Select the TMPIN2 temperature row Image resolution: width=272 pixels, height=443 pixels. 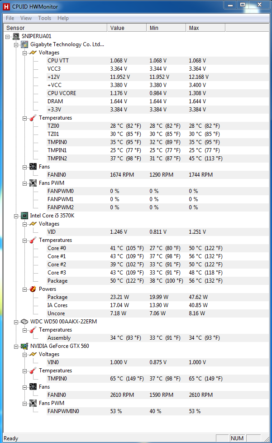tap(157, 159)
